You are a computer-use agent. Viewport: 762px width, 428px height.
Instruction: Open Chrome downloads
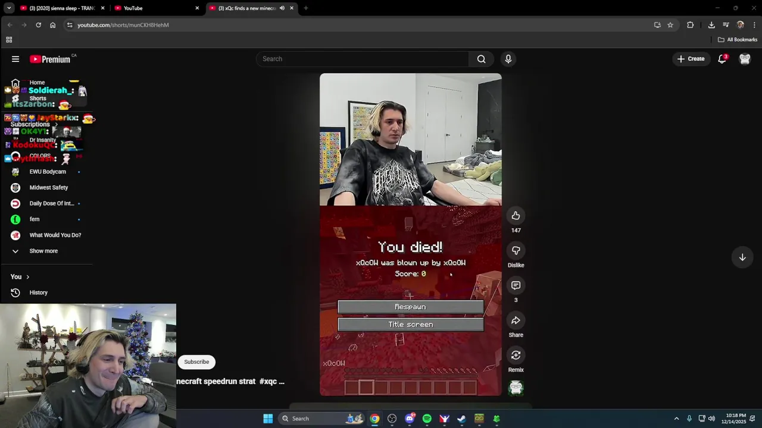click(711, 25)
